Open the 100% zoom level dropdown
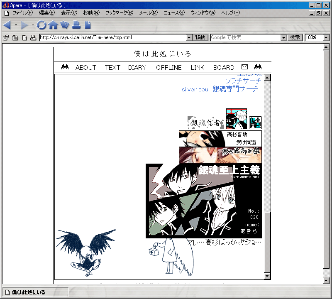 coord(326,38)
